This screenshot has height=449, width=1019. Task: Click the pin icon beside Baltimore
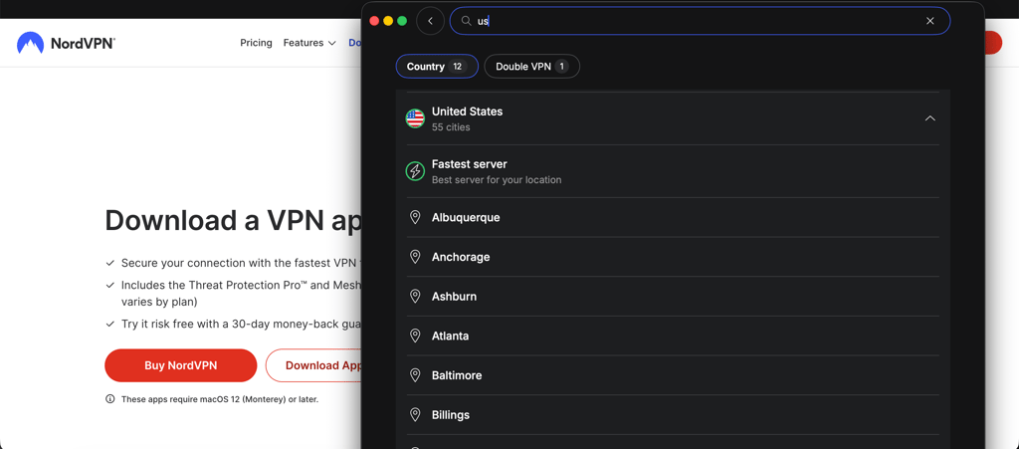(415, 375)
